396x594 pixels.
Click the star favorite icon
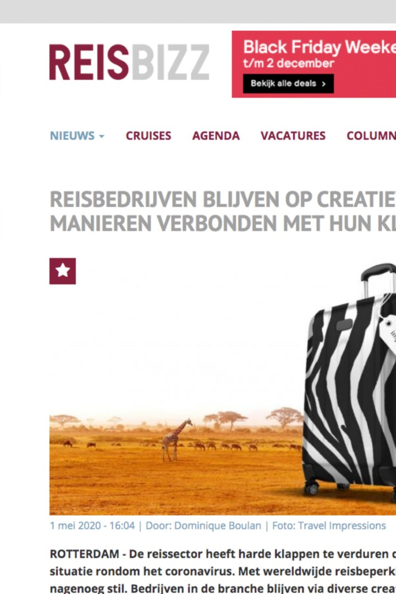pyautogui.click(x=63, y=271)
